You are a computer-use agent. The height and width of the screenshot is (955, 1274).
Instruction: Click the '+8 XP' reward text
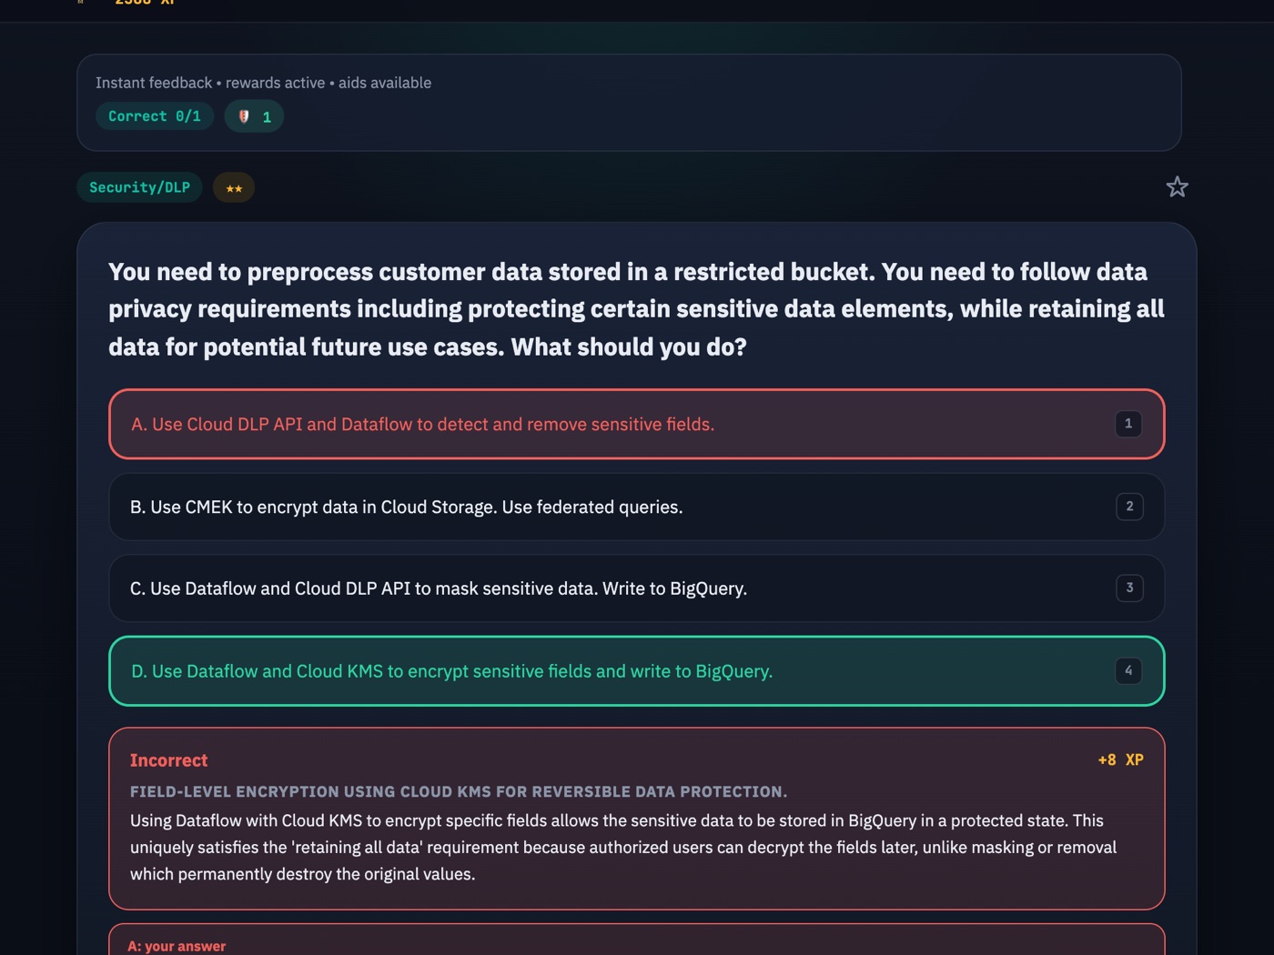coord(1120,759)
